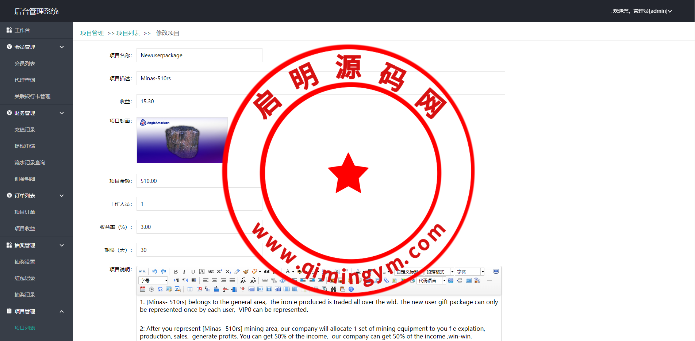
Task: Open the 段落格式 paragraph format dropdown
Action: click(x=439, y=272)
